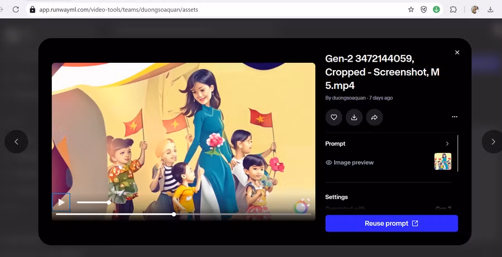The image size is (502, 257).
Task: Open the browser profile avatar
Action: pyautogui.click(x=475, y=9)
